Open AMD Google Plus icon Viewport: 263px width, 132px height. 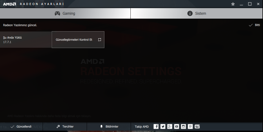(x=170, y=126)
